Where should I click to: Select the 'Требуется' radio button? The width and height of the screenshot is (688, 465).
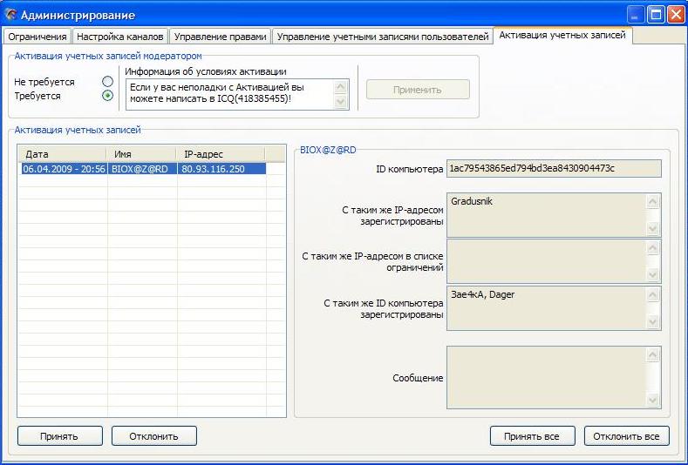coord(107,96)
